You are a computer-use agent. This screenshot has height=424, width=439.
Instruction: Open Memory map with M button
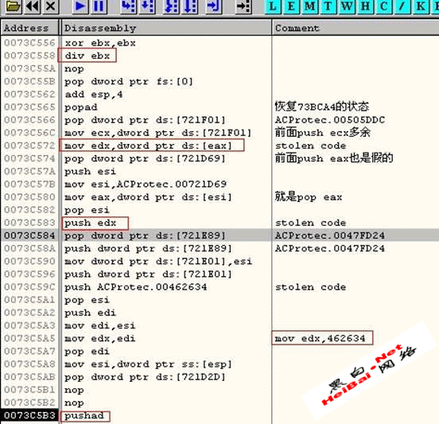coord(309,6)
